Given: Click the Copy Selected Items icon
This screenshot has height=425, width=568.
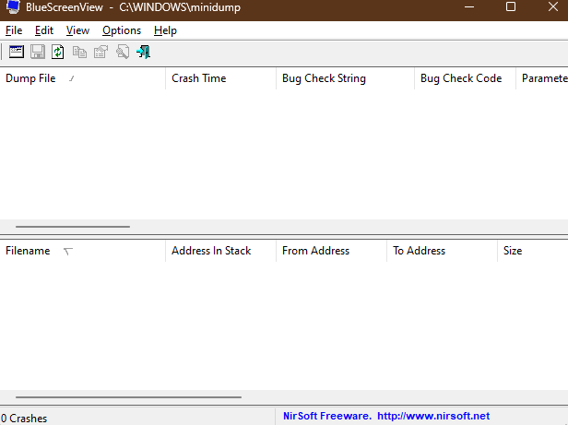Looking at the screenshot, I should 79,53.
